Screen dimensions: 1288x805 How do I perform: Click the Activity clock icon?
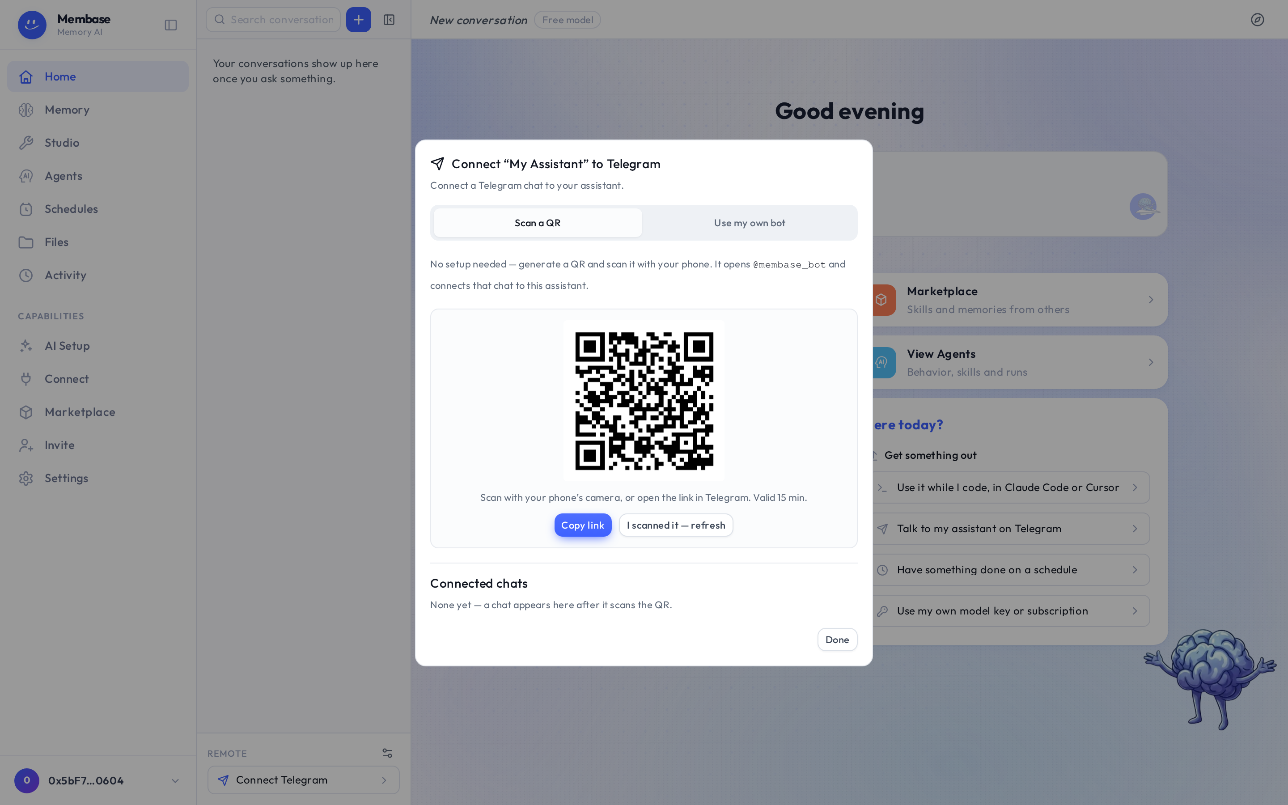tap(26, 275)
